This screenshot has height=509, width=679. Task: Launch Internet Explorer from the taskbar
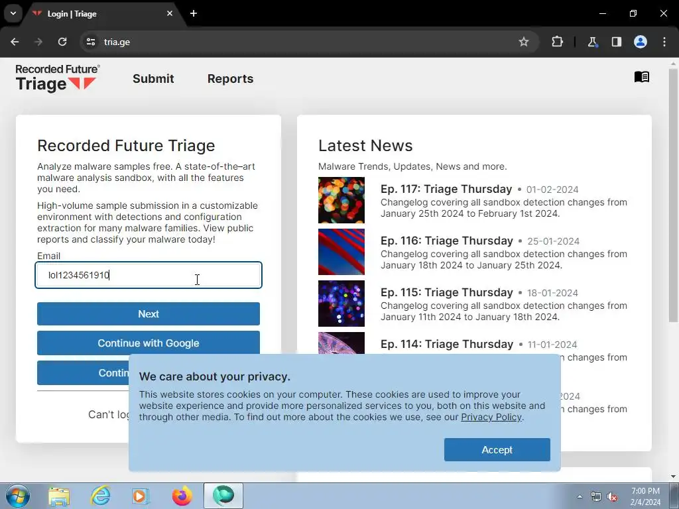tap(100, 496)
